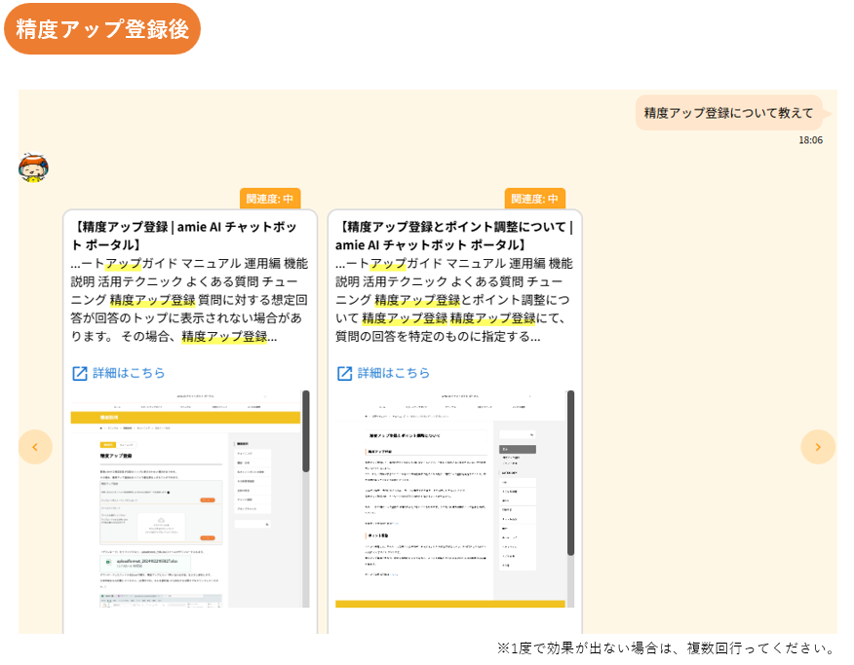Screen dimensions: 854x665
Task: Select the 精度アップ登録後 header label
Action: tap(102, 29)
